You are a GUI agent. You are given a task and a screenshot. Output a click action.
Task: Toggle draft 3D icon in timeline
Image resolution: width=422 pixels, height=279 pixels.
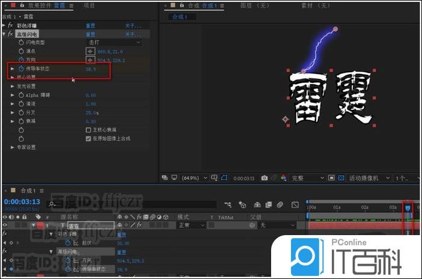click(x=242, y=205)
